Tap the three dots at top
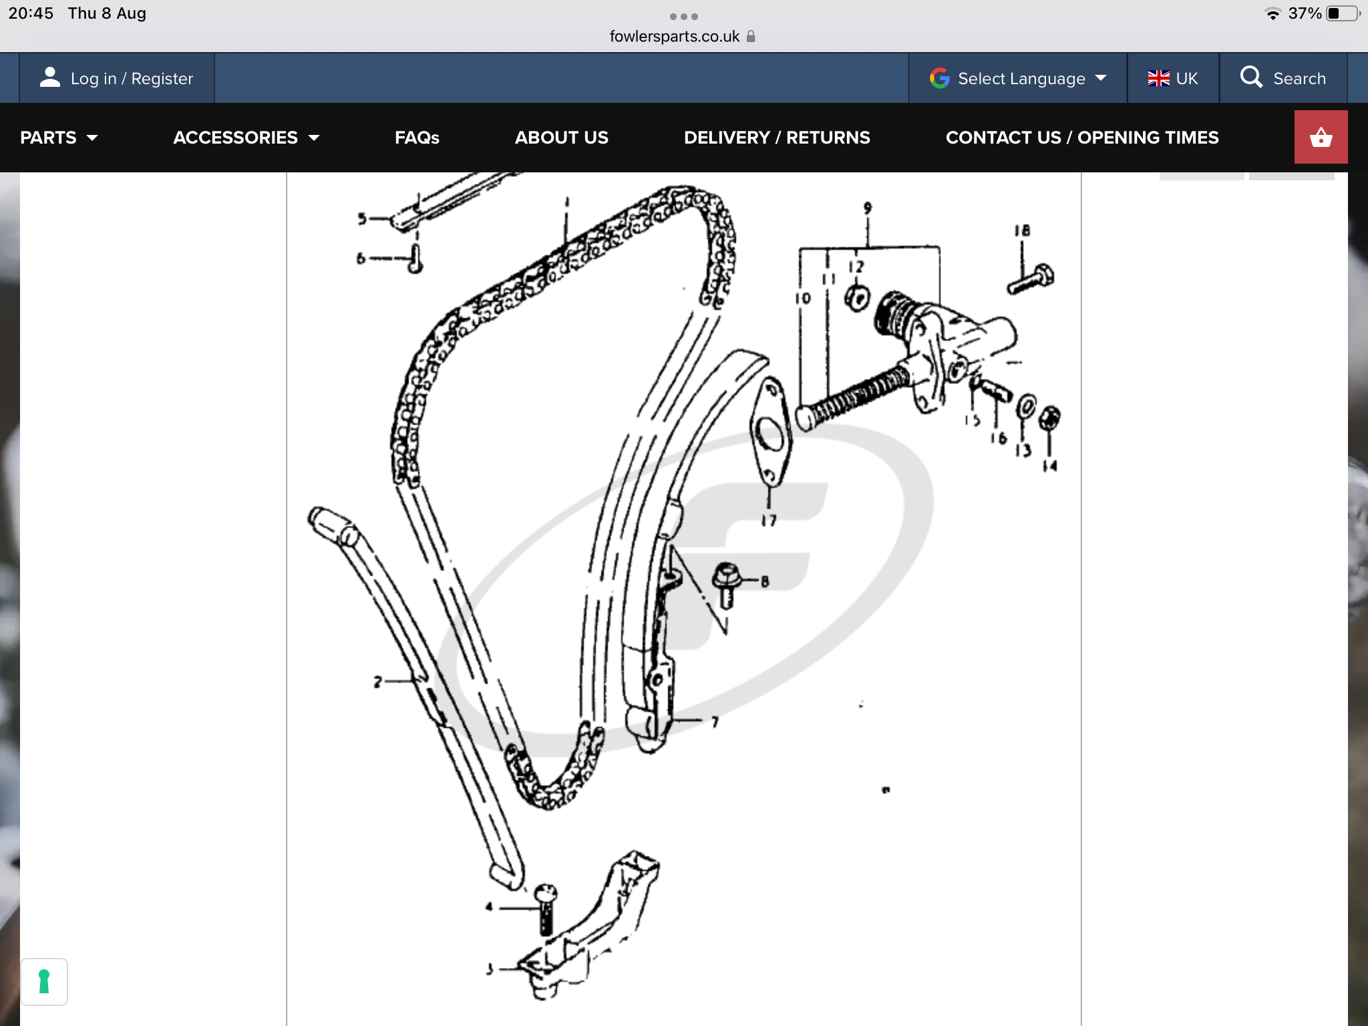Viewport: 1368px width, 1026px height. pyautogui.click(x=683, y=16)
